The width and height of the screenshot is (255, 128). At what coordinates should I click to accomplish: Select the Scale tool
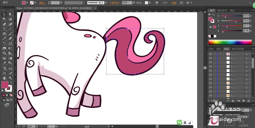click(x=10, y=44)
